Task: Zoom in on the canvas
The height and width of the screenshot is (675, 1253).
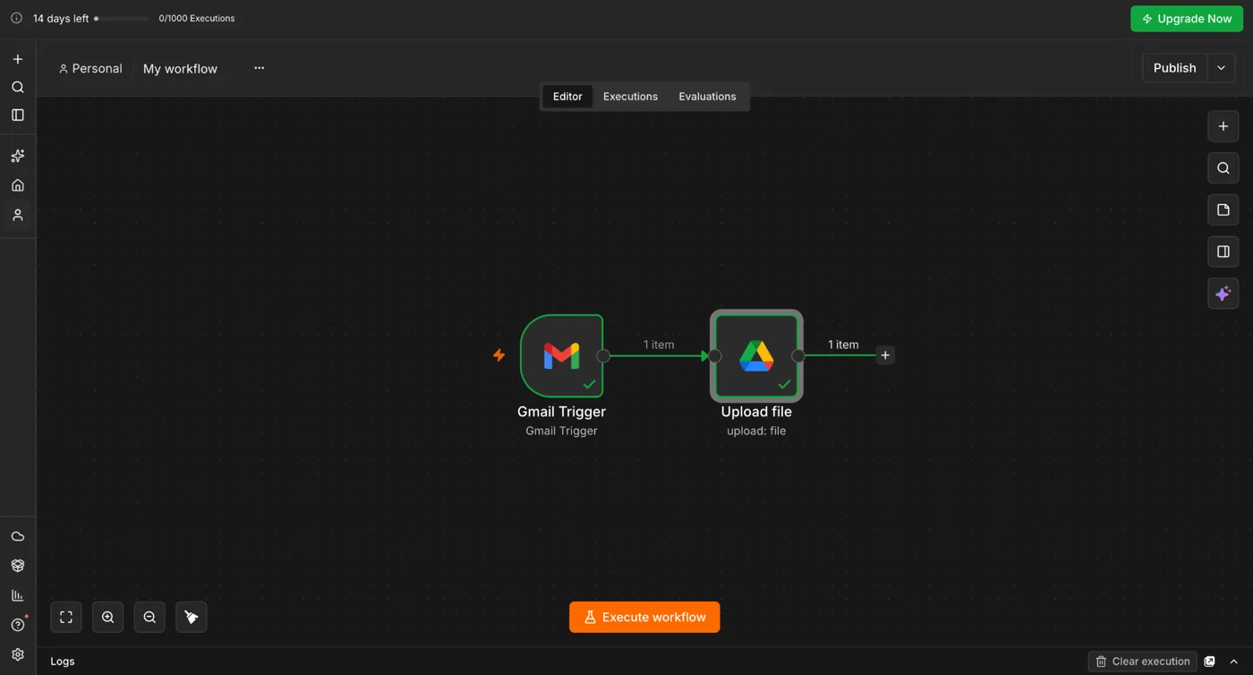Action: point(107,617)
